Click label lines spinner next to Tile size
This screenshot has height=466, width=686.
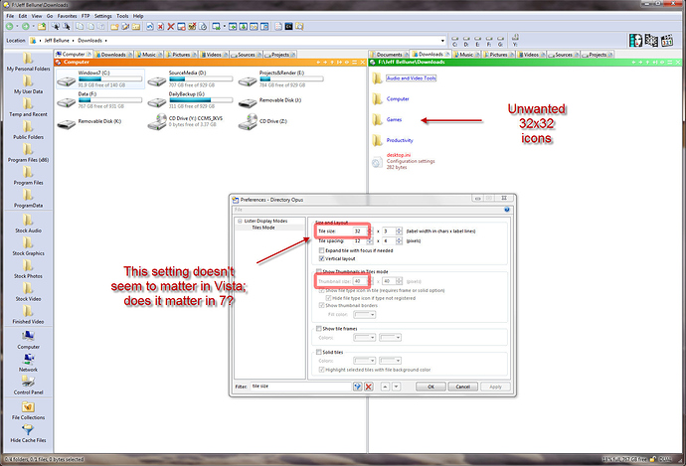click(399, 231)
